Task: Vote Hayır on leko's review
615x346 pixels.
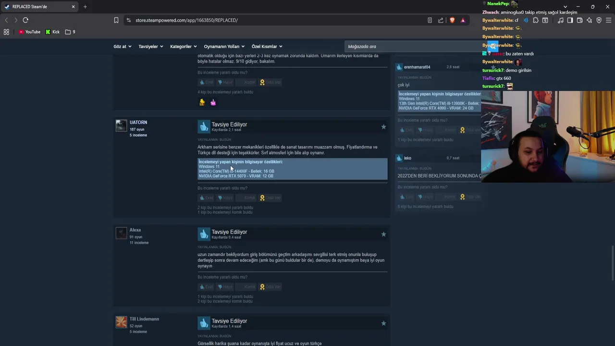Action: 425,197
